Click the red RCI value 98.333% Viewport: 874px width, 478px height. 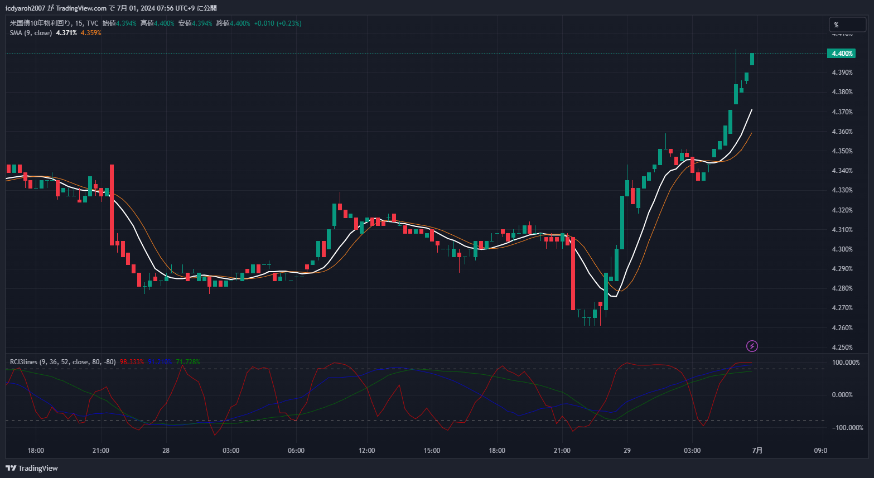point(132,362)
